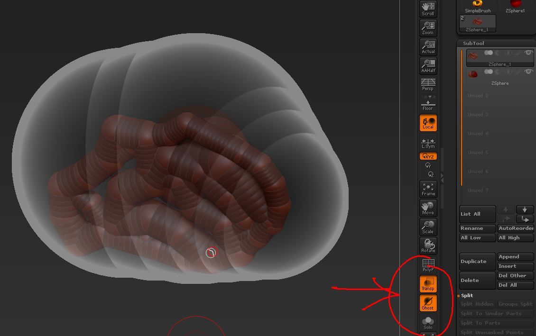Disable Local rotation mode
536x336 pixels.
tap(428, 123)
